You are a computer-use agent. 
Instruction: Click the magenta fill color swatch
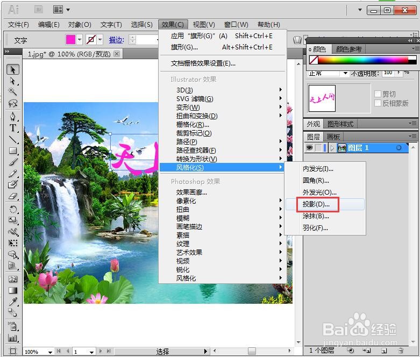coord(70,40)
